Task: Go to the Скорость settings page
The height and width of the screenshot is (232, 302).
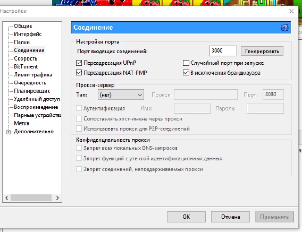Action: pyautogui.click(x=26, y=58)
